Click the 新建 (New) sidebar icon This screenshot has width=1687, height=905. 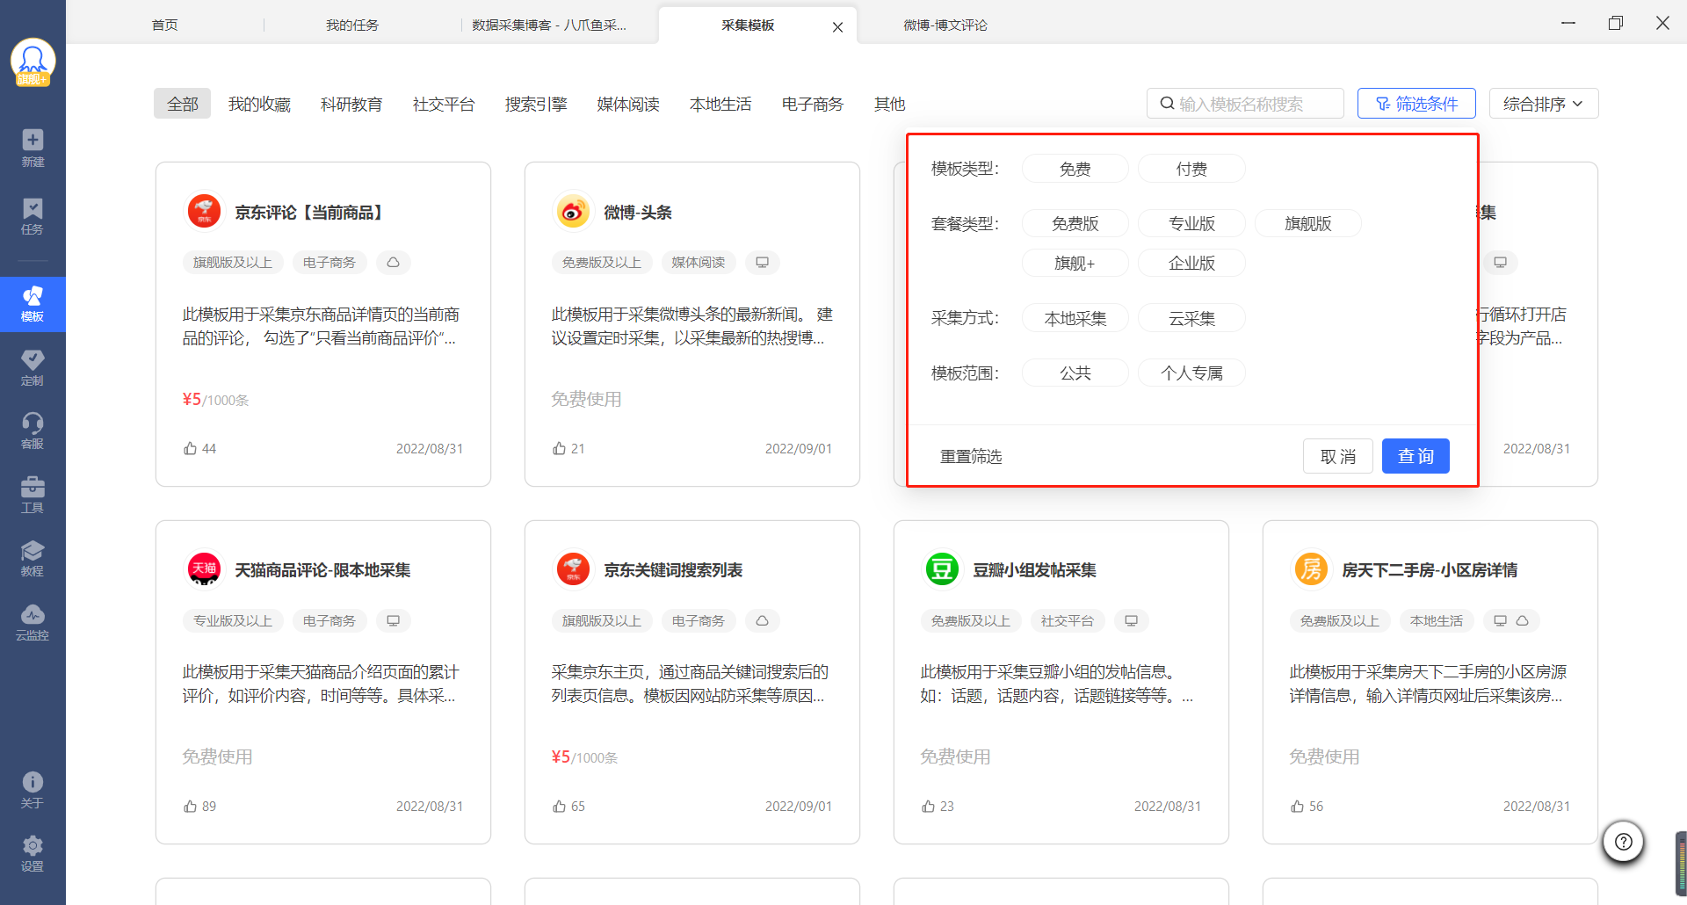(33, 148)
